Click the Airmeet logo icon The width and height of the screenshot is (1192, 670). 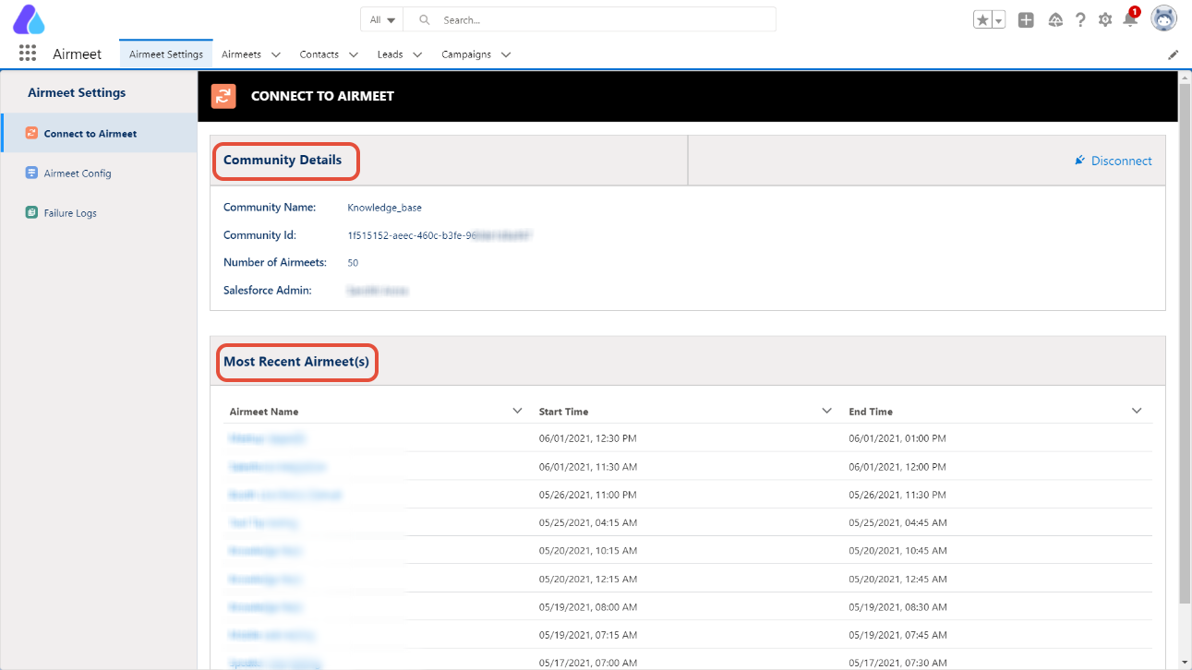pyautogui.click(x=29, y=19)
